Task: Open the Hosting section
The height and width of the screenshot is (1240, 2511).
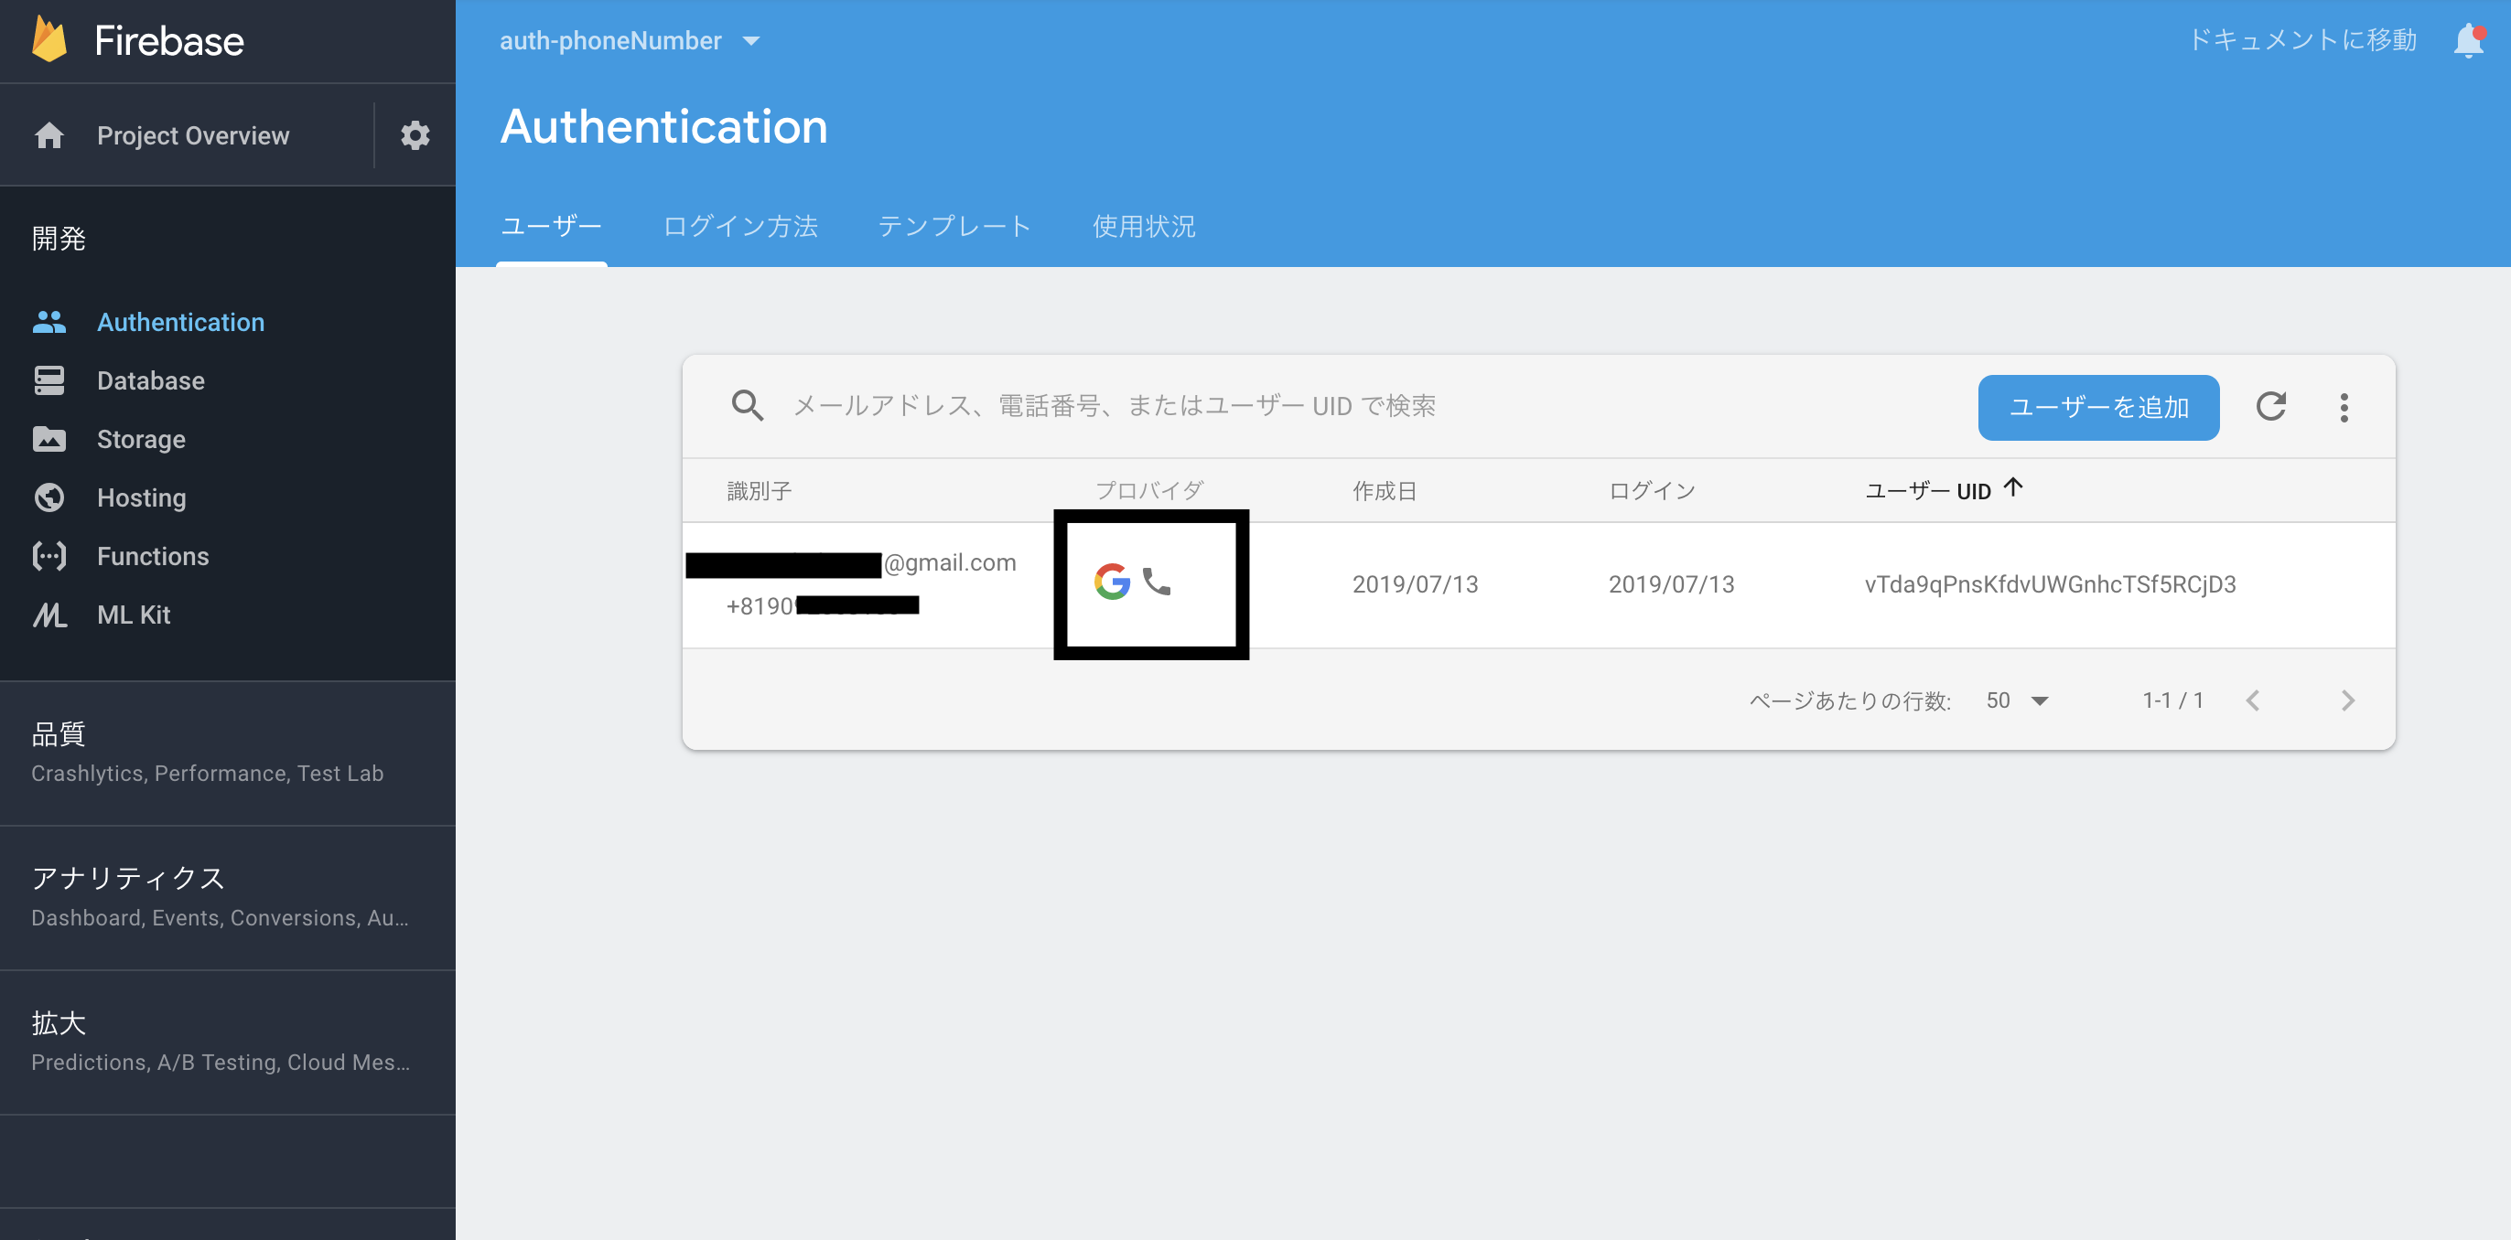Action: coord(141,497)
